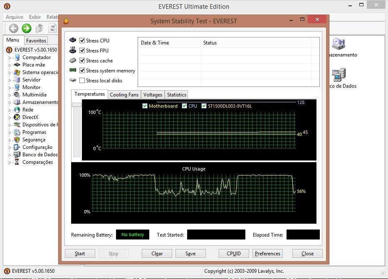Click the Servidor icon in tree
The image size is (388, 279).
17,80
